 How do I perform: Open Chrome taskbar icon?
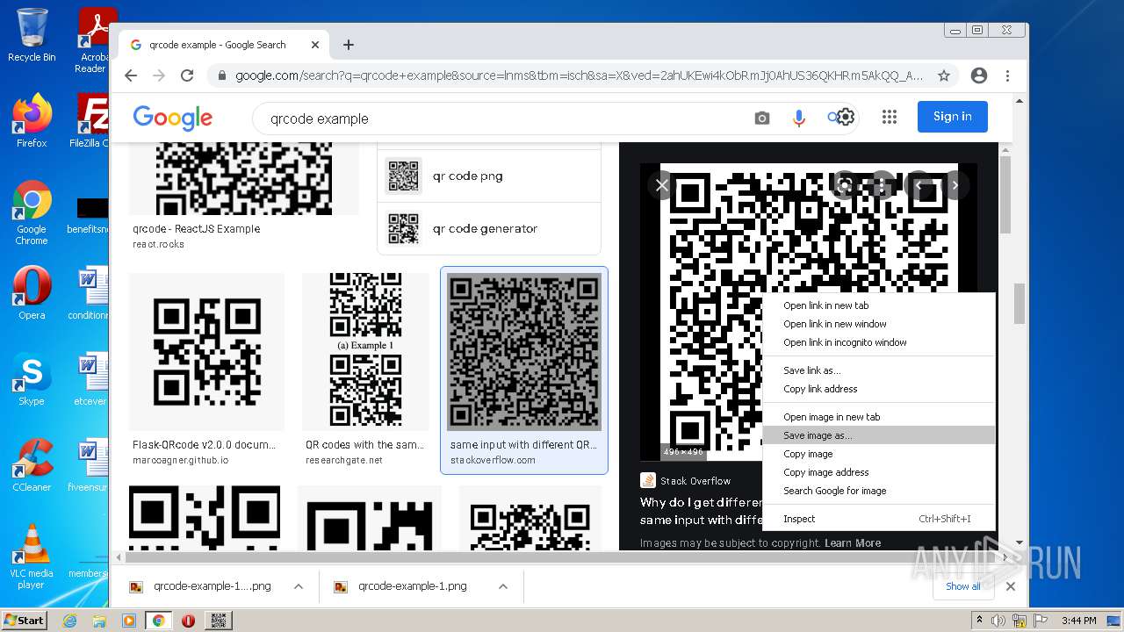(x=159, y=621)
